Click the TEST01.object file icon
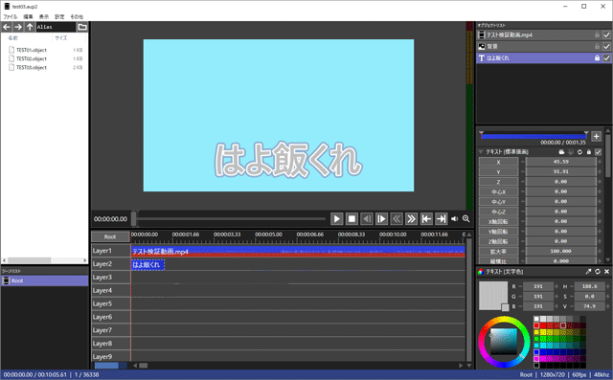This screenshot has height=380, width=613. point(11,50)
